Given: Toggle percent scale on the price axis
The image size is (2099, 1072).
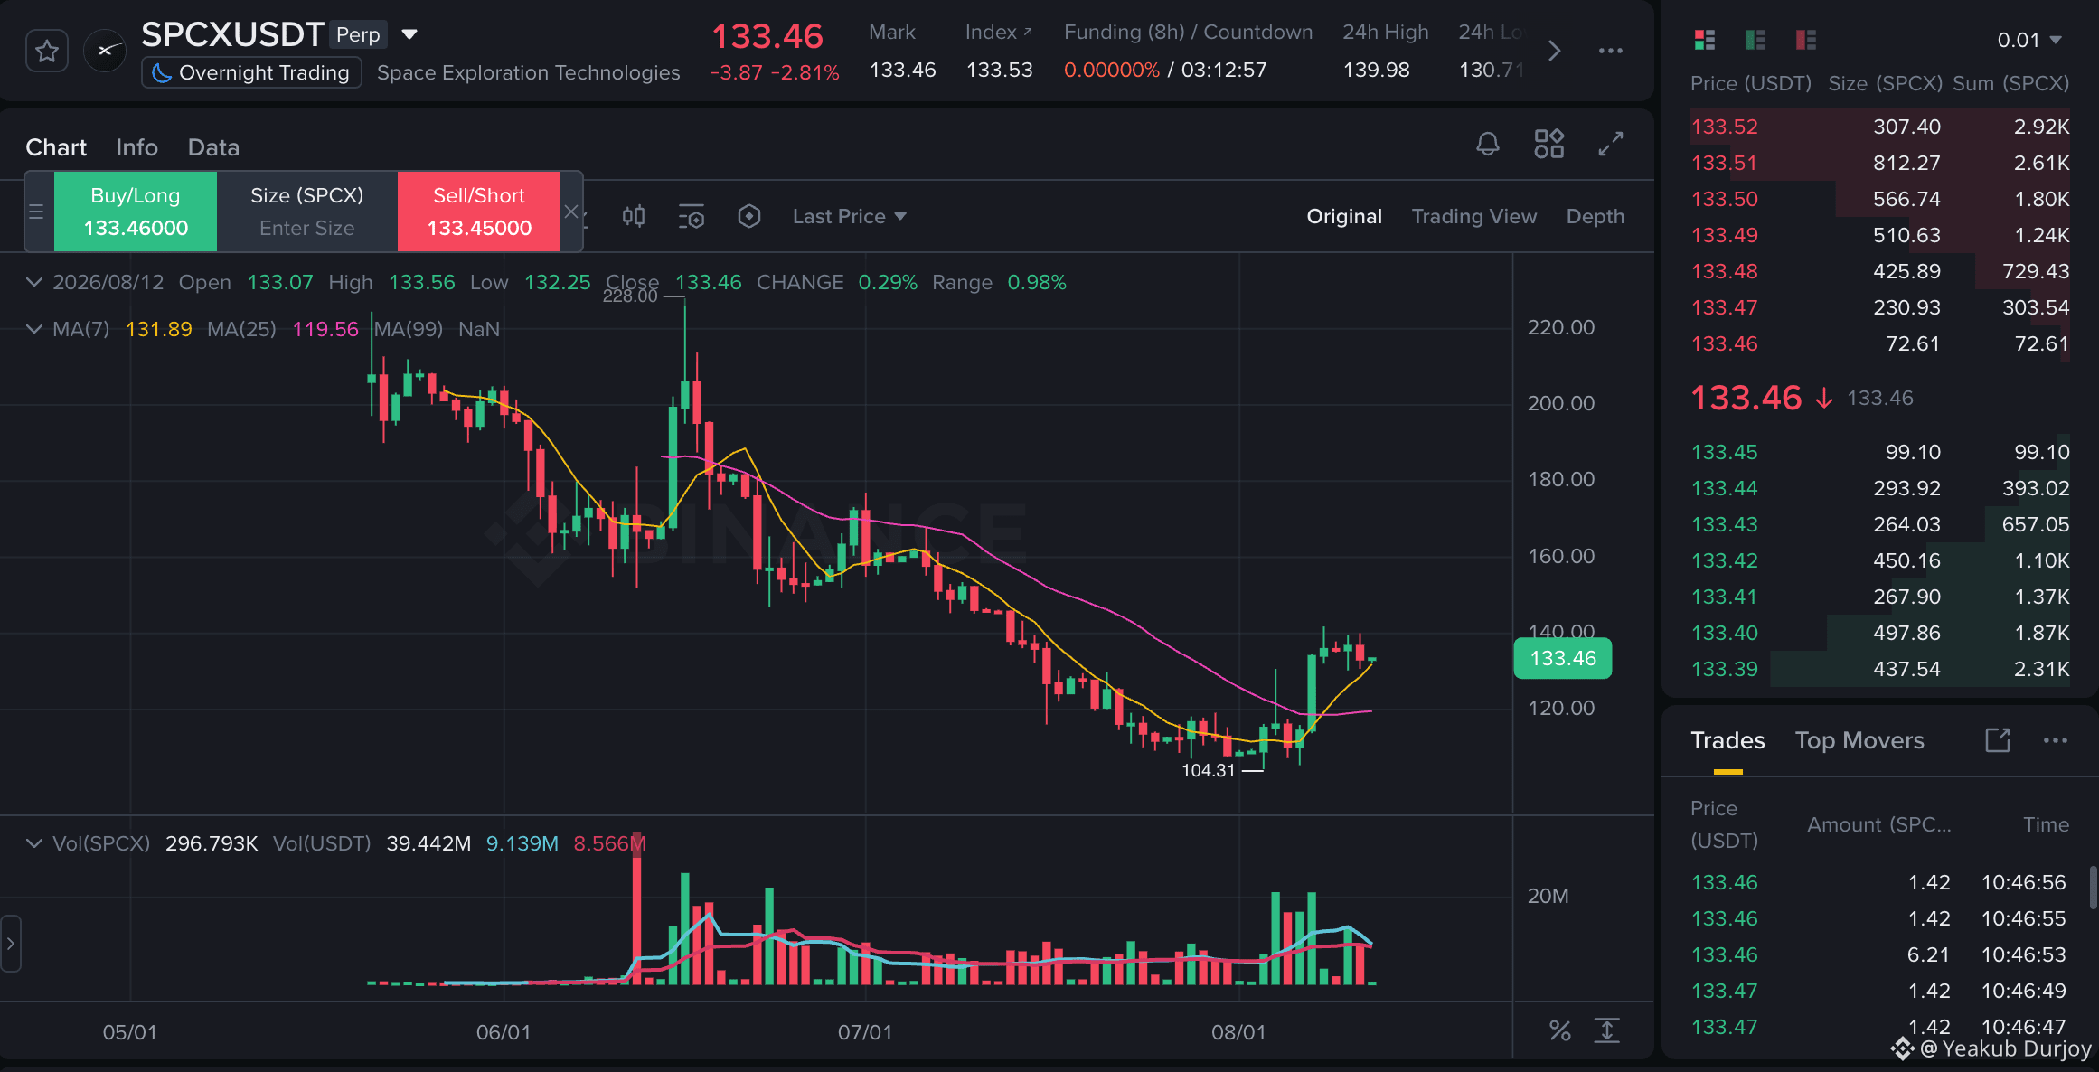Looking at the screenshot, I should (x=1560, y=1030).
